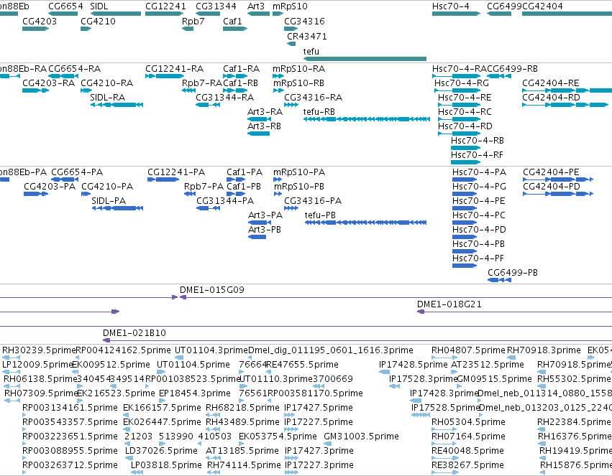Screen dimensions: 612x476
Task: Select the Art3-RB transcript
Action: pyautogui.click(x=258, y=134)
